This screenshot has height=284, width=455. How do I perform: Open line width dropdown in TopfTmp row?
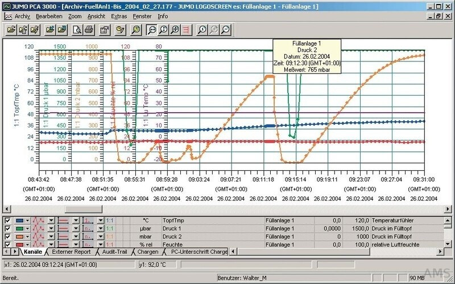point(76,221)
